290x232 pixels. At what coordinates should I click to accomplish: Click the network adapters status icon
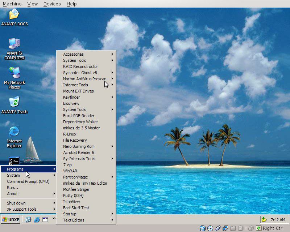pyautogui.click(x=225, y=228)
